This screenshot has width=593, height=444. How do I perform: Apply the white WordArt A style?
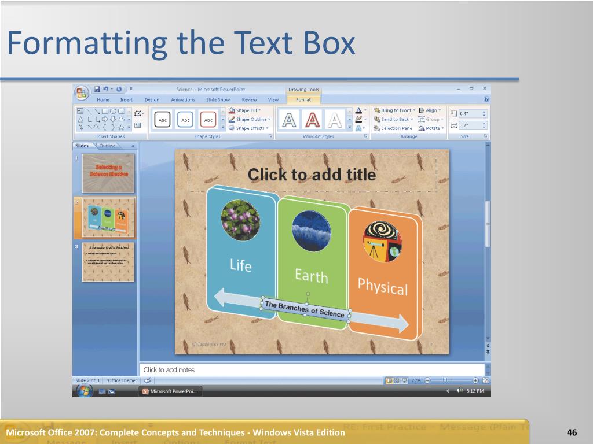point(335,120)
